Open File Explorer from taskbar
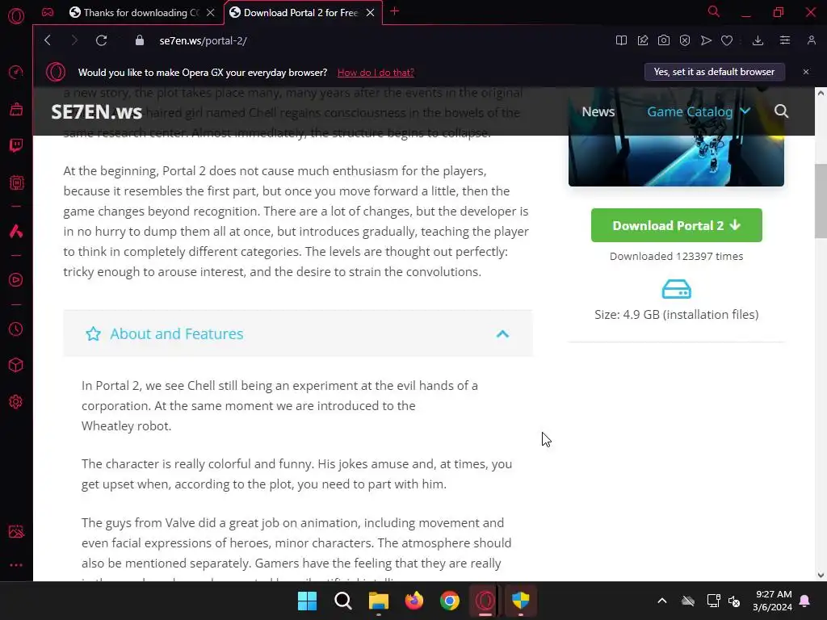 coord(378,601)
